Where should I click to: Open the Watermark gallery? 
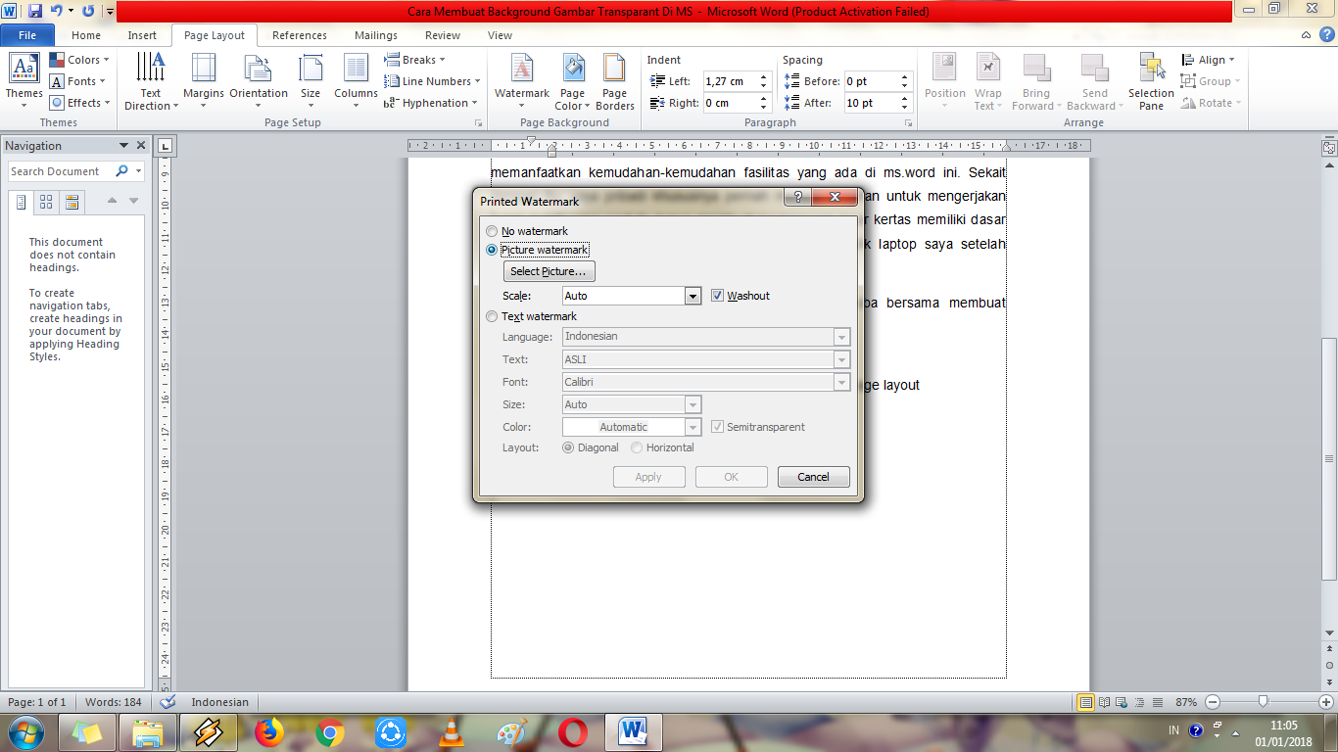[522, 81]
